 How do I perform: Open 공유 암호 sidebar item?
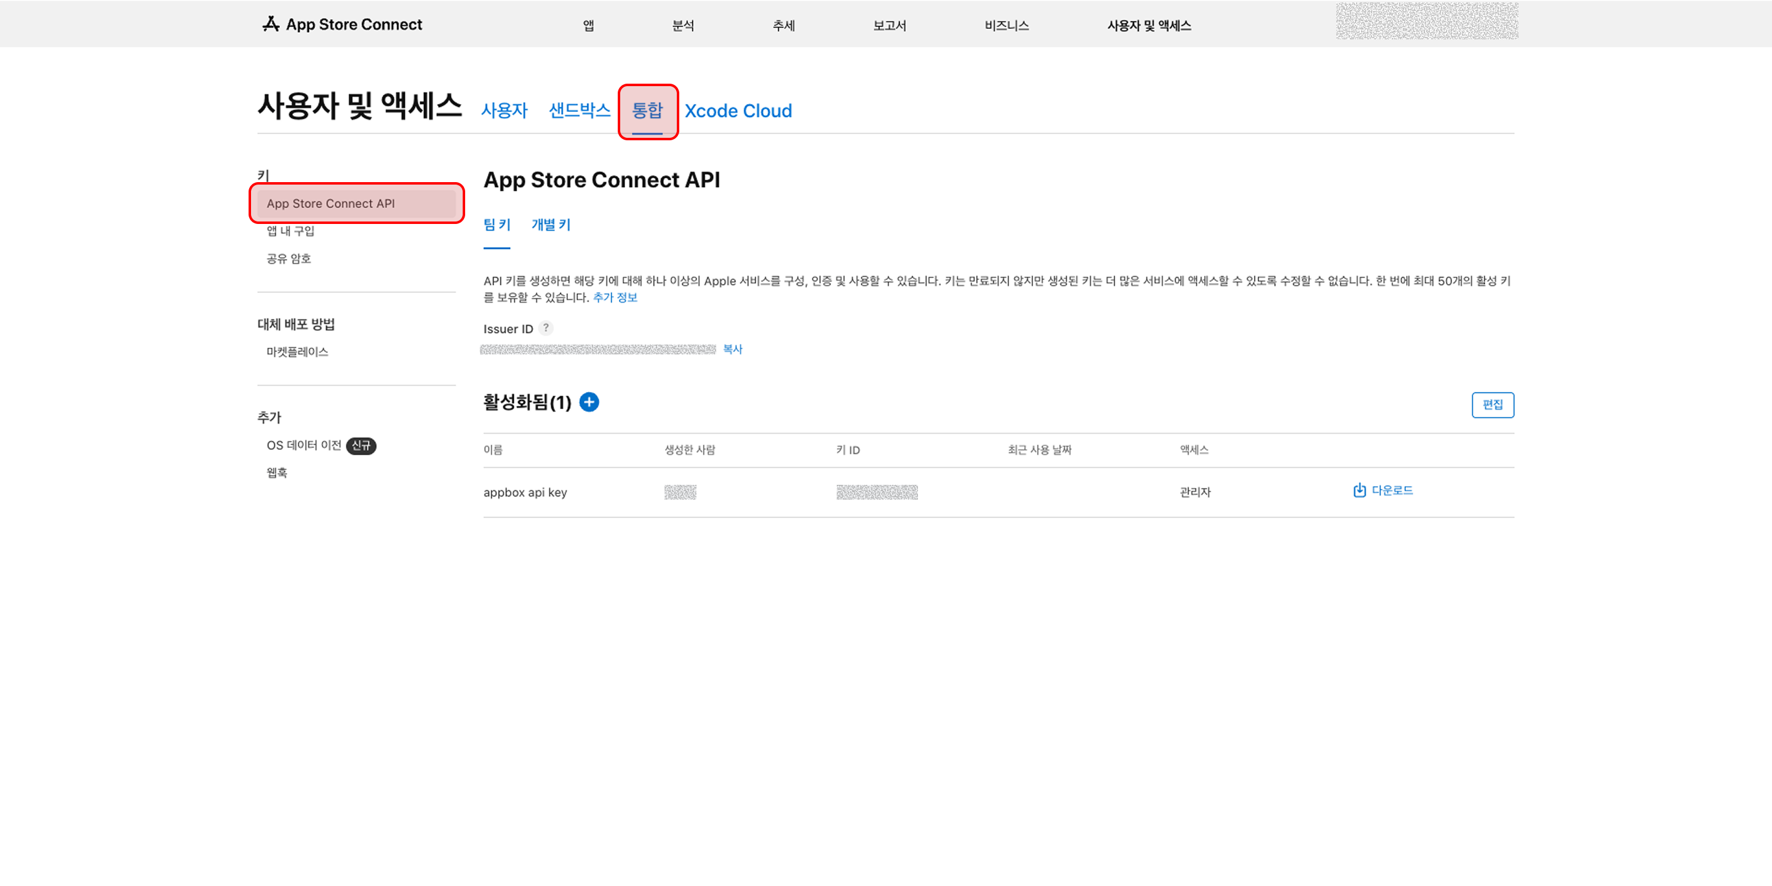pos(289,258)
